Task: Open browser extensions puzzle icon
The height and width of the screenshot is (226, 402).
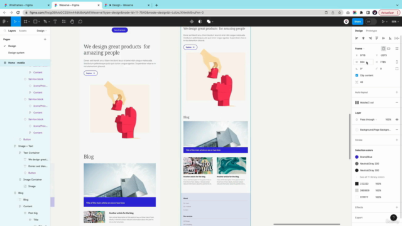Action: click(361, 13)
